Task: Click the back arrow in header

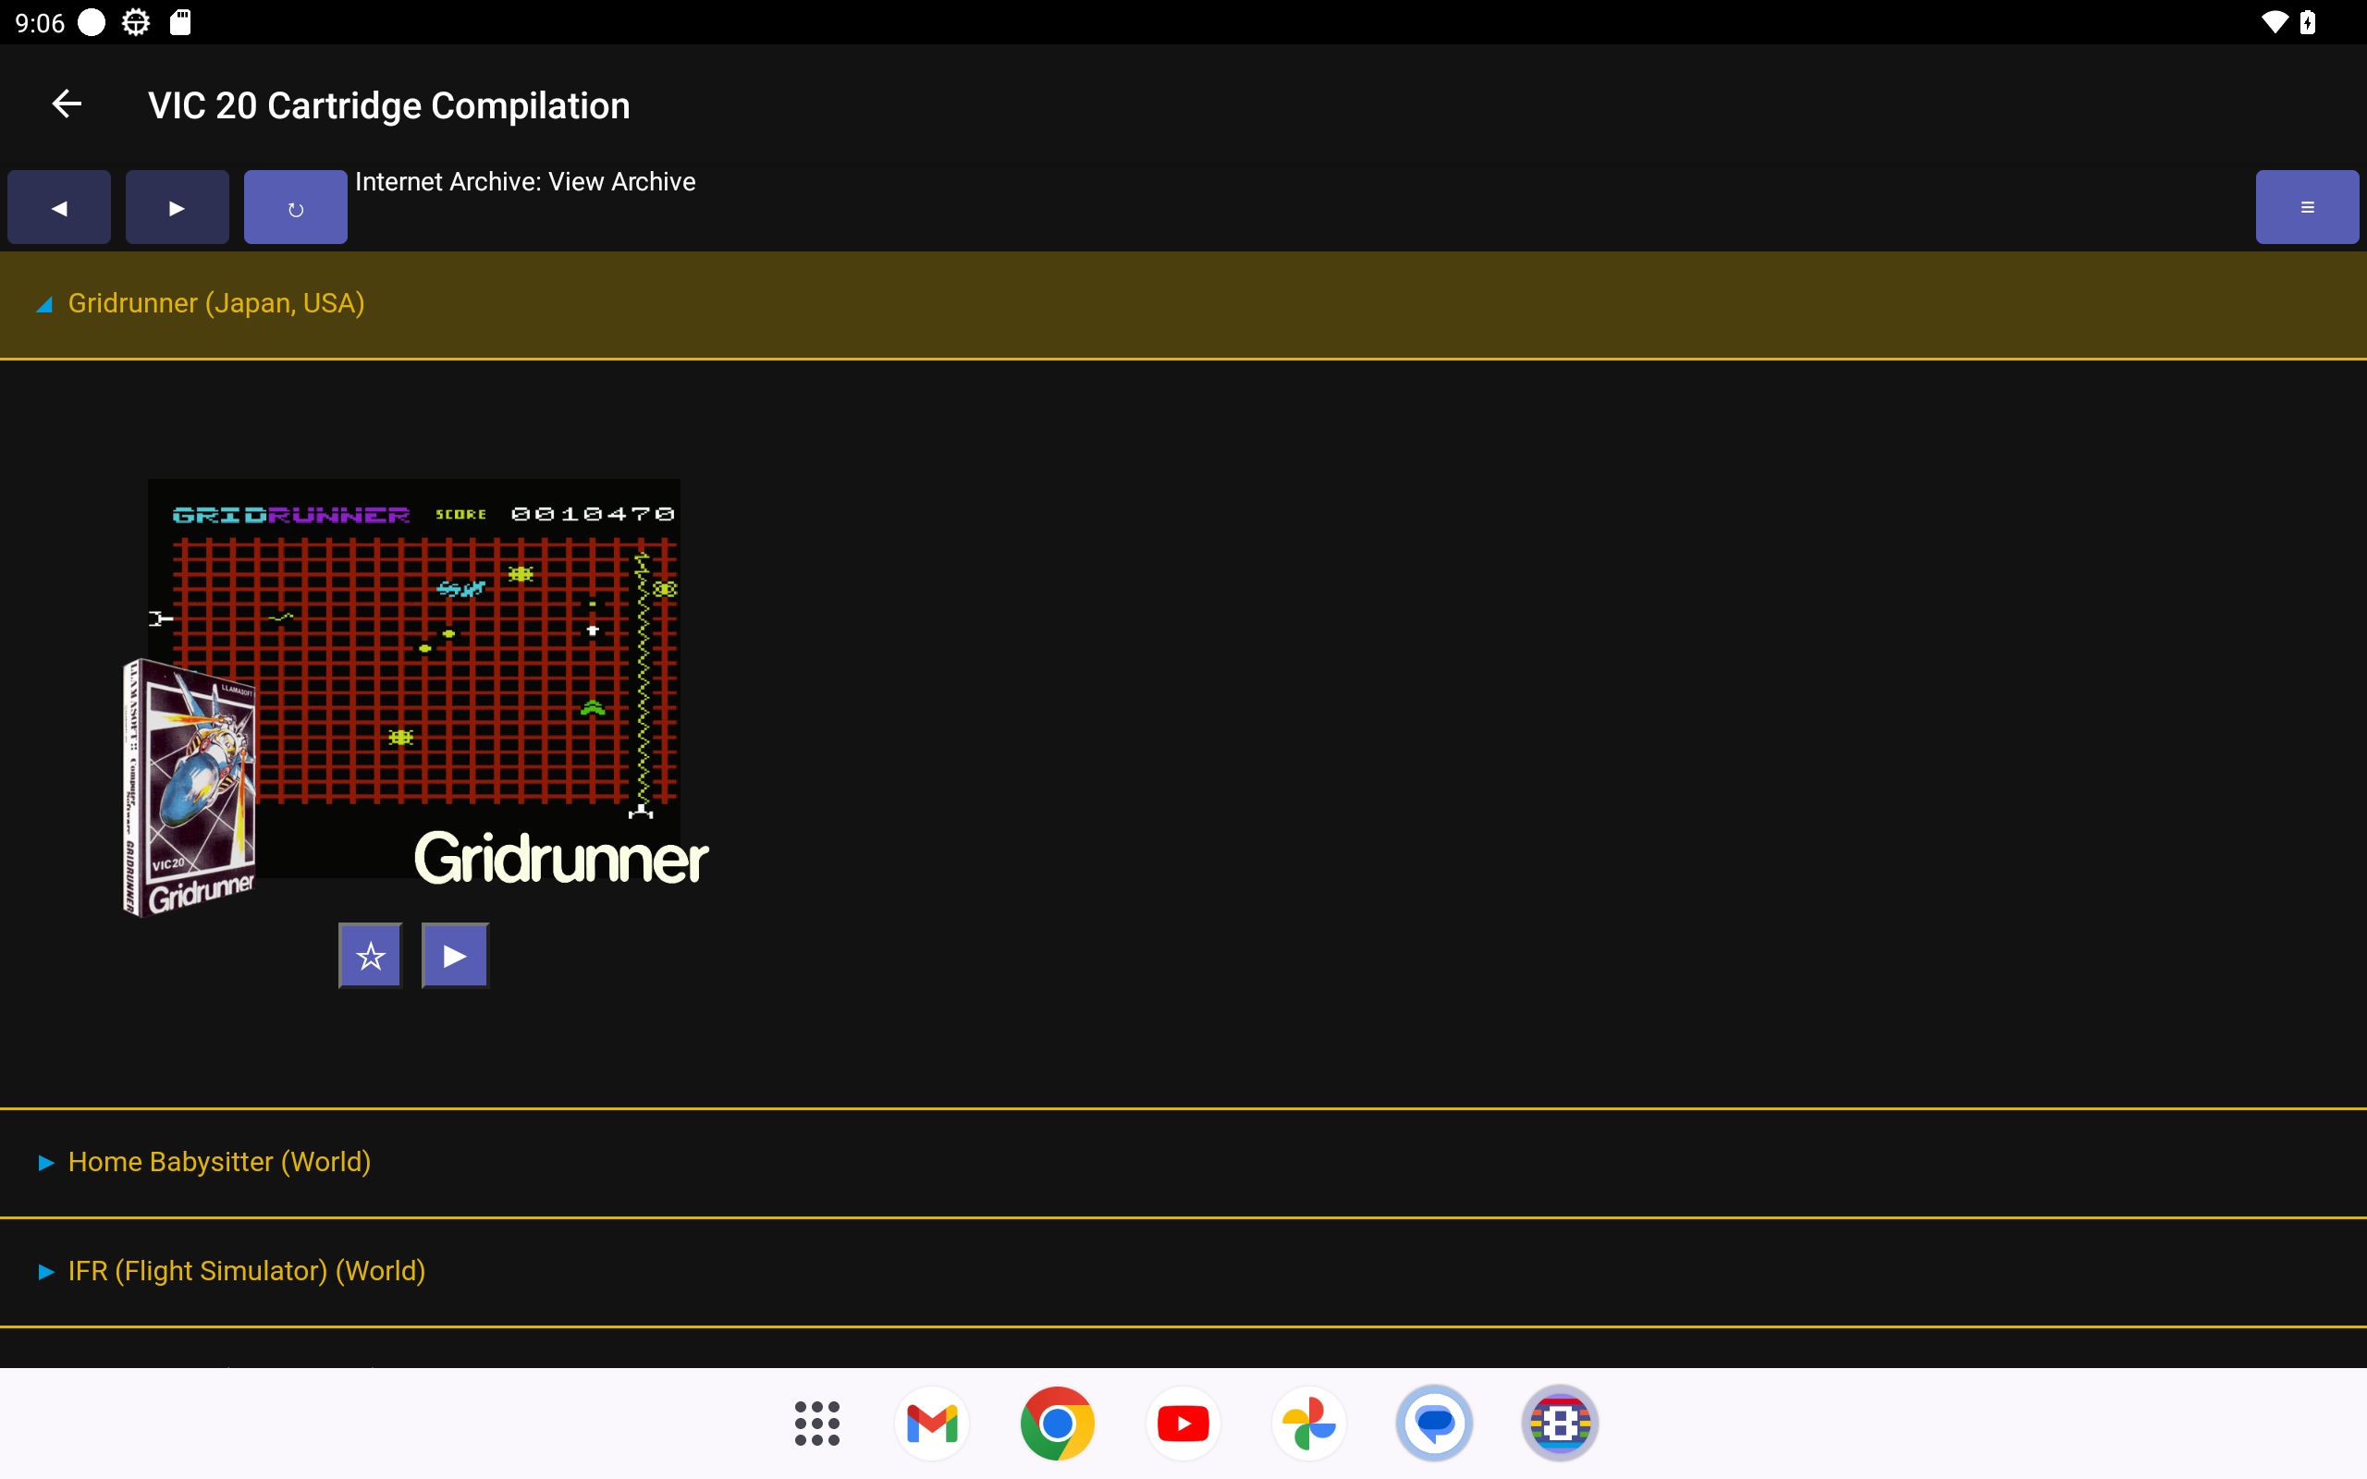Action: point(67,104)
